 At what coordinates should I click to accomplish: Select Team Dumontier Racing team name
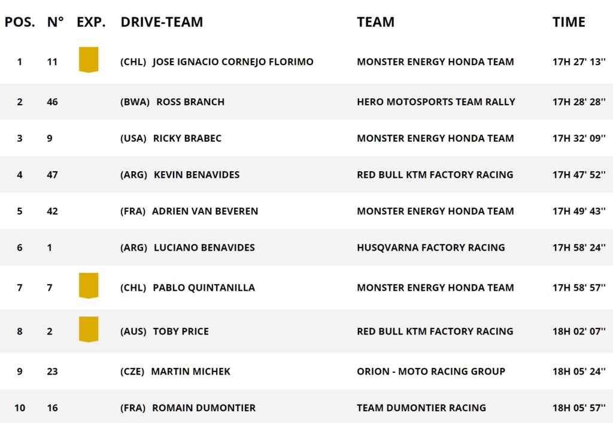coord(421,408)
